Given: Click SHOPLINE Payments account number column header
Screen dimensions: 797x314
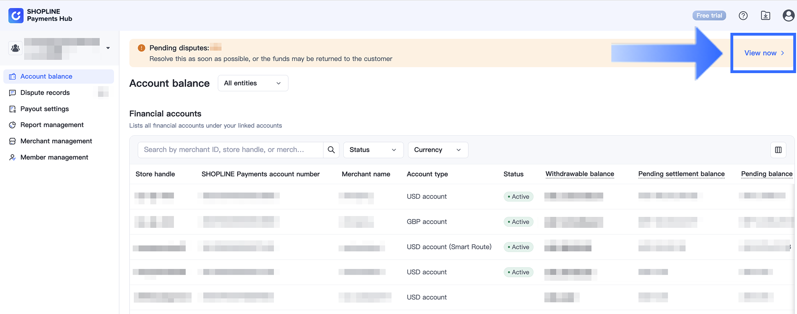Looking at the screenshot, I should click(261, 174).
